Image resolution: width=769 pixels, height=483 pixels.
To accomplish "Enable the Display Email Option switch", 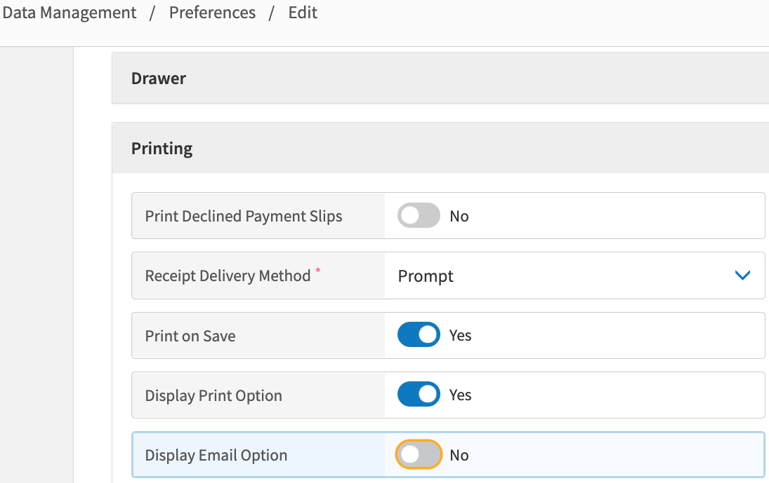I will [419, 455].
